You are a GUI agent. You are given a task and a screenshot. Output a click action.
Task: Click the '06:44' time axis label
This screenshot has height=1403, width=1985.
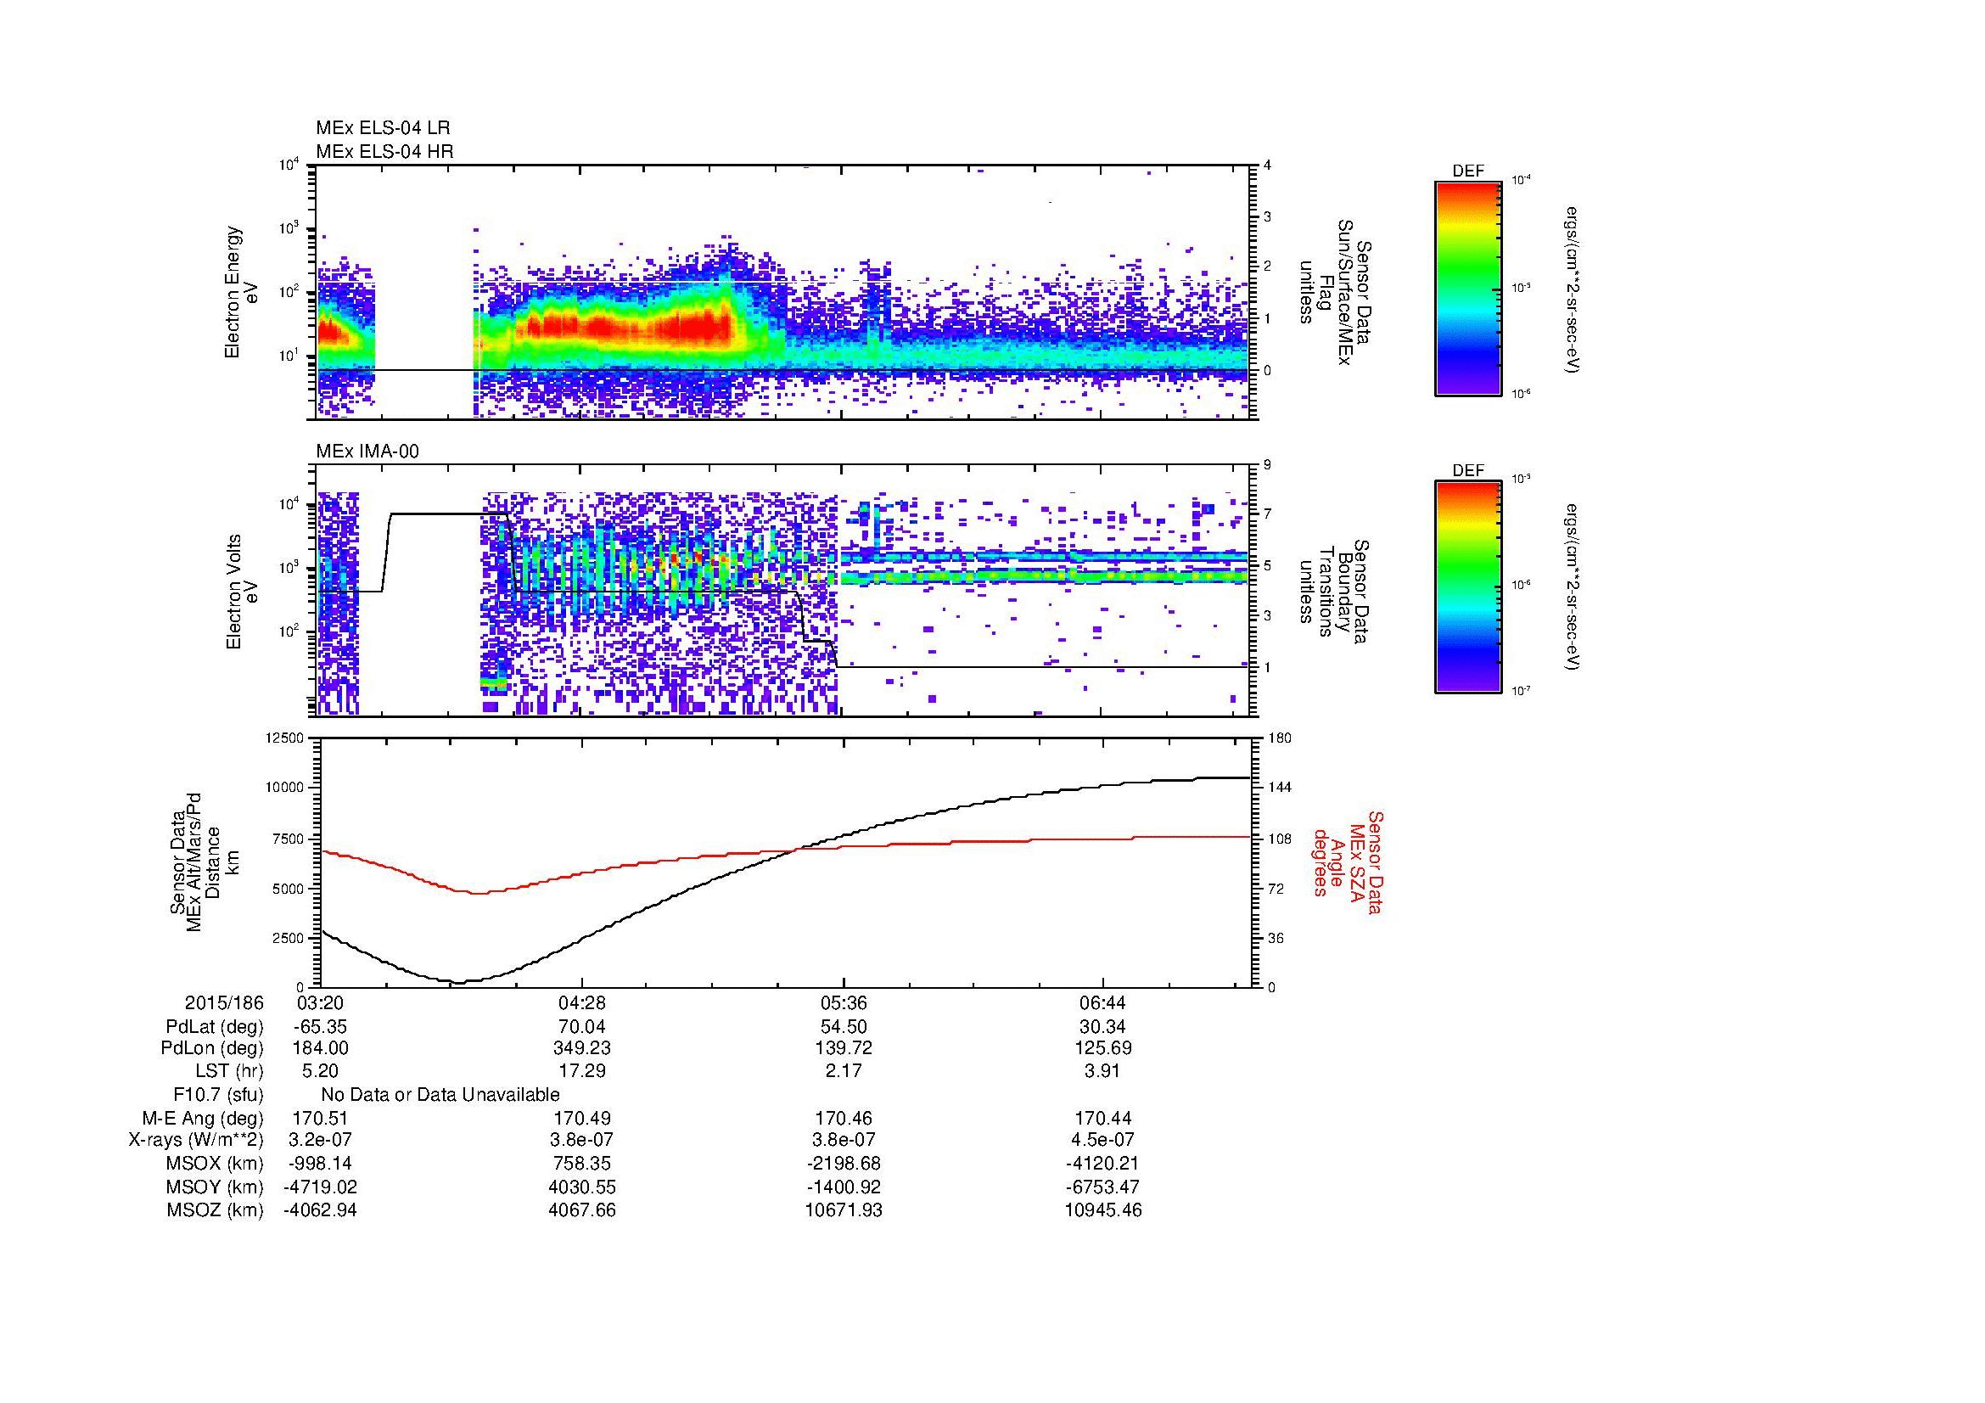click(x=1103, y=1003)
